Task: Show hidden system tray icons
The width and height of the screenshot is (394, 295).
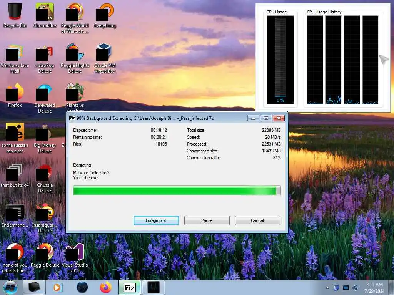Action: click(327, 288)
